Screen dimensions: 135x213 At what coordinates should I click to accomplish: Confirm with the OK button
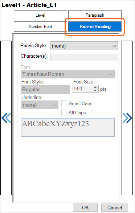pos(85,208)
